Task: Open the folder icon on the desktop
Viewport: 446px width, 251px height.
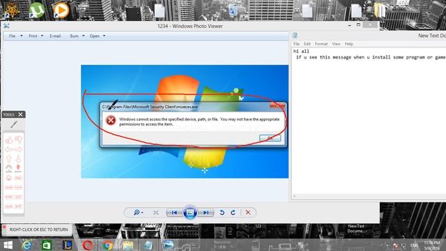Action: pos(380,10)
